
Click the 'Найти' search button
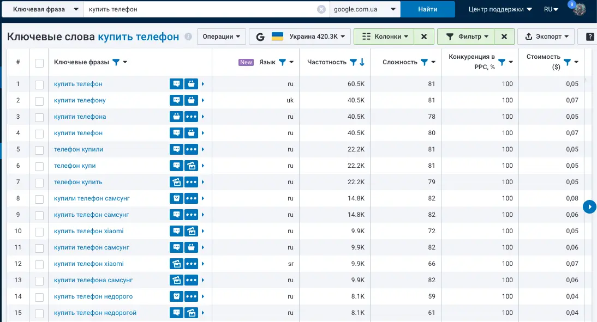click(x=428, y=9)
